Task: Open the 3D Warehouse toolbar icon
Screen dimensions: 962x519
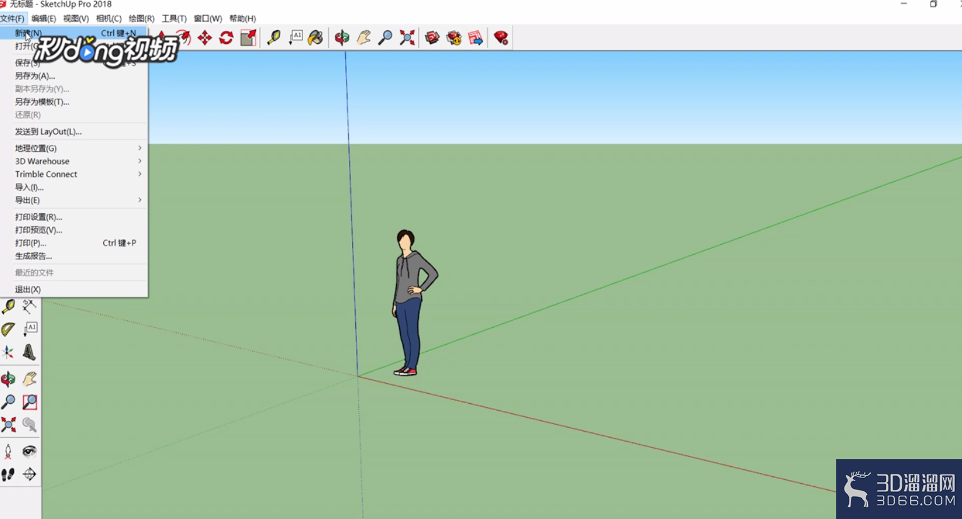Action: (x=432, y=38)
